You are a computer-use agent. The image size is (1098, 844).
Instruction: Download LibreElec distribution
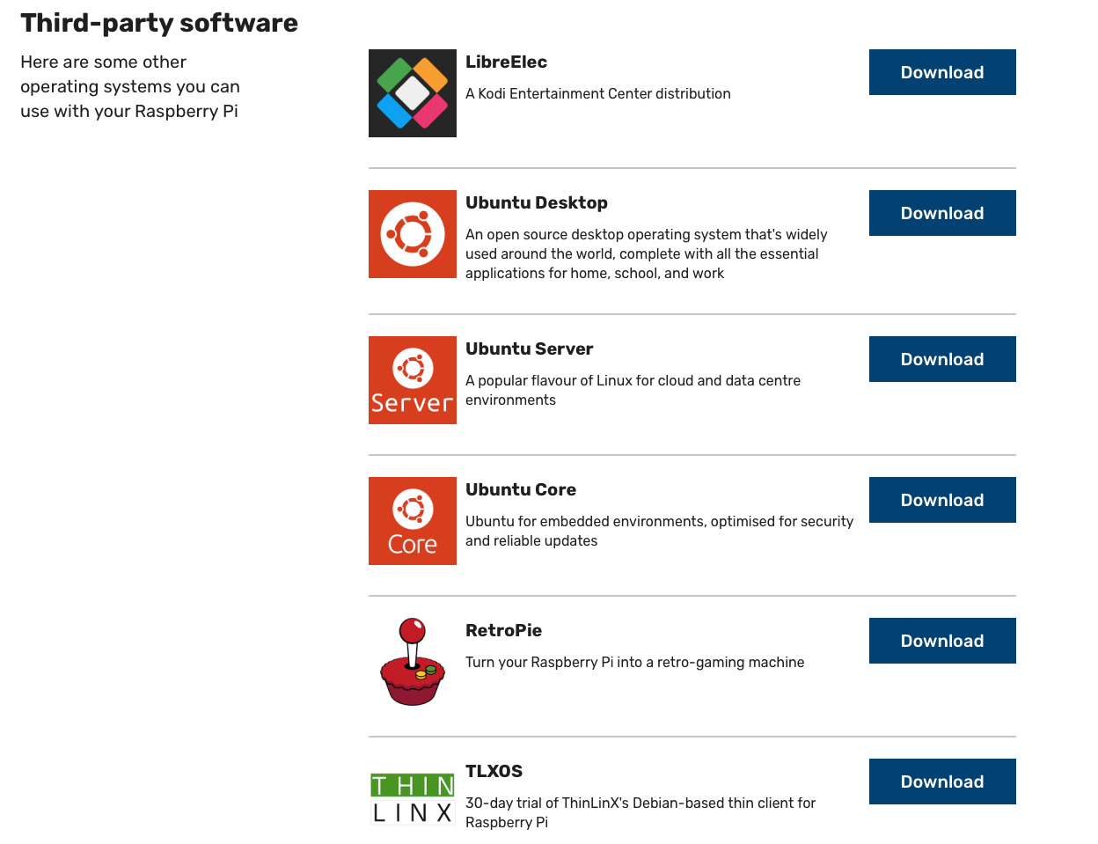(x=941, y=72)
